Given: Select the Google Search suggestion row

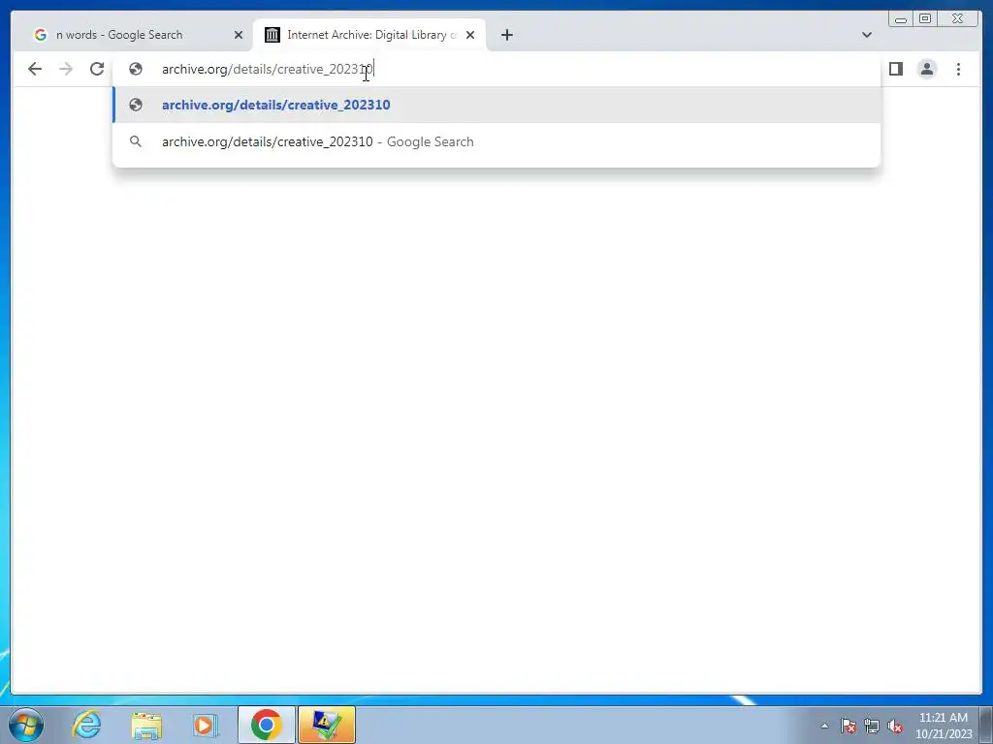Looking at the screenshot, I should point(496,141).
